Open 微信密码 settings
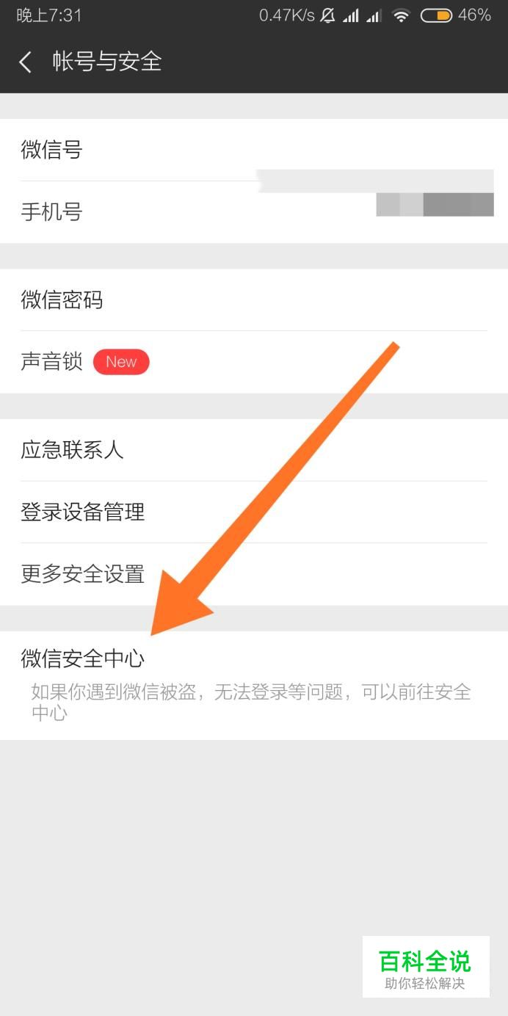Viewport: 508px width, 1016px height. click(x=254, y=300)
